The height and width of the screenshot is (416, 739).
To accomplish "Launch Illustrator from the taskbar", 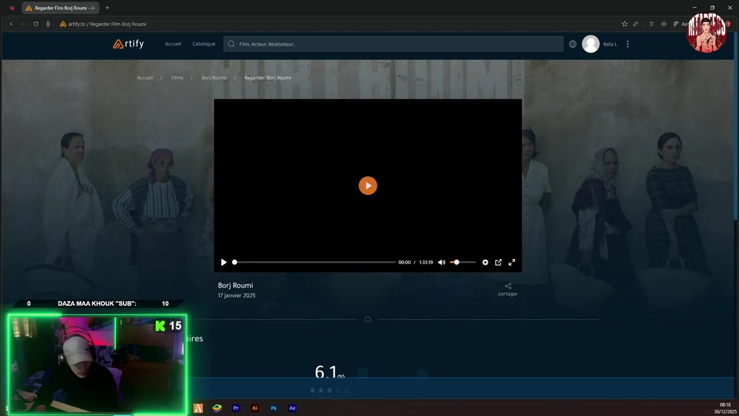I will coord(255,408).
